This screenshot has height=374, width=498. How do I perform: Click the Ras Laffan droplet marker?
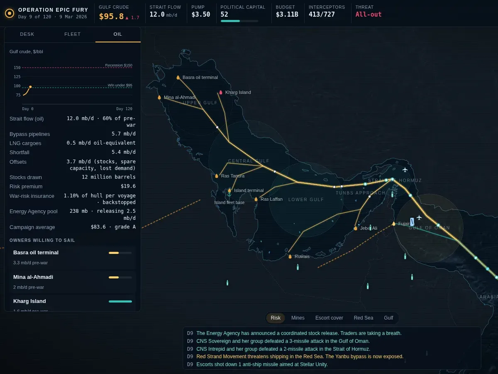click(x=256, y=199)
